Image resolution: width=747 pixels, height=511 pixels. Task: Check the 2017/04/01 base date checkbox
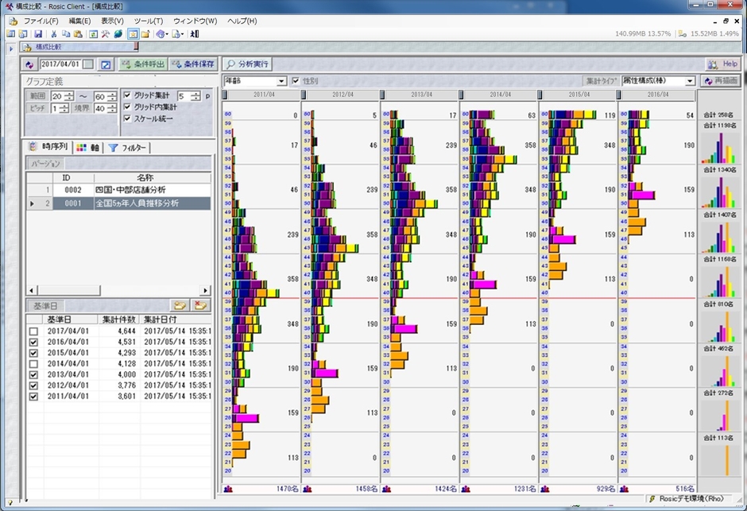(33, 331)
